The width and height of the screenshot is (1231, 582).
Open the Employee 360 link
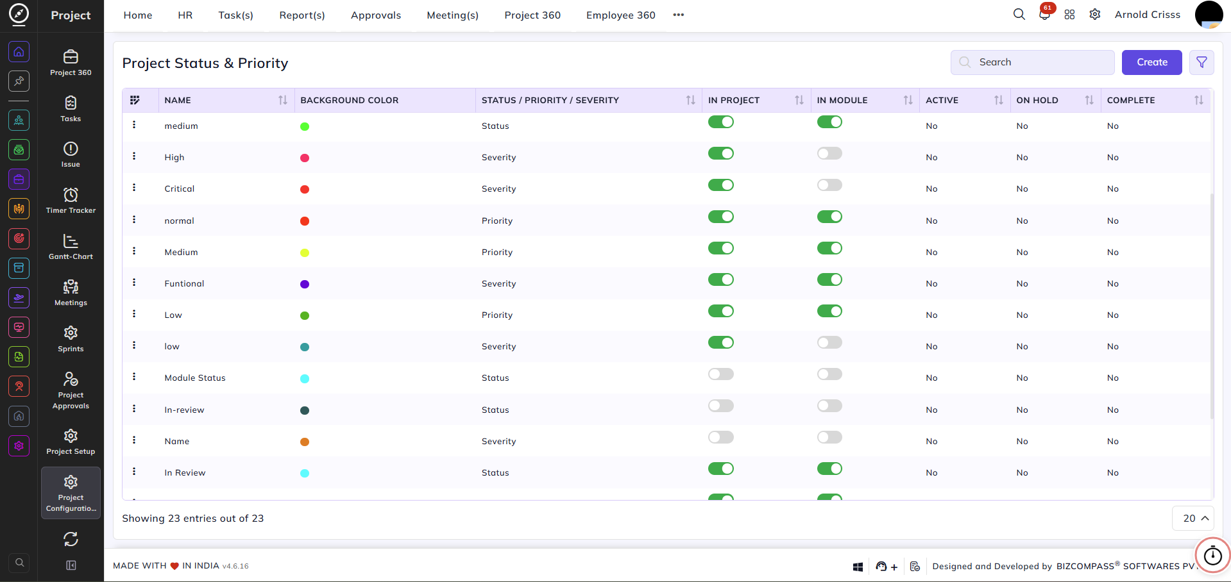(620, 15)
